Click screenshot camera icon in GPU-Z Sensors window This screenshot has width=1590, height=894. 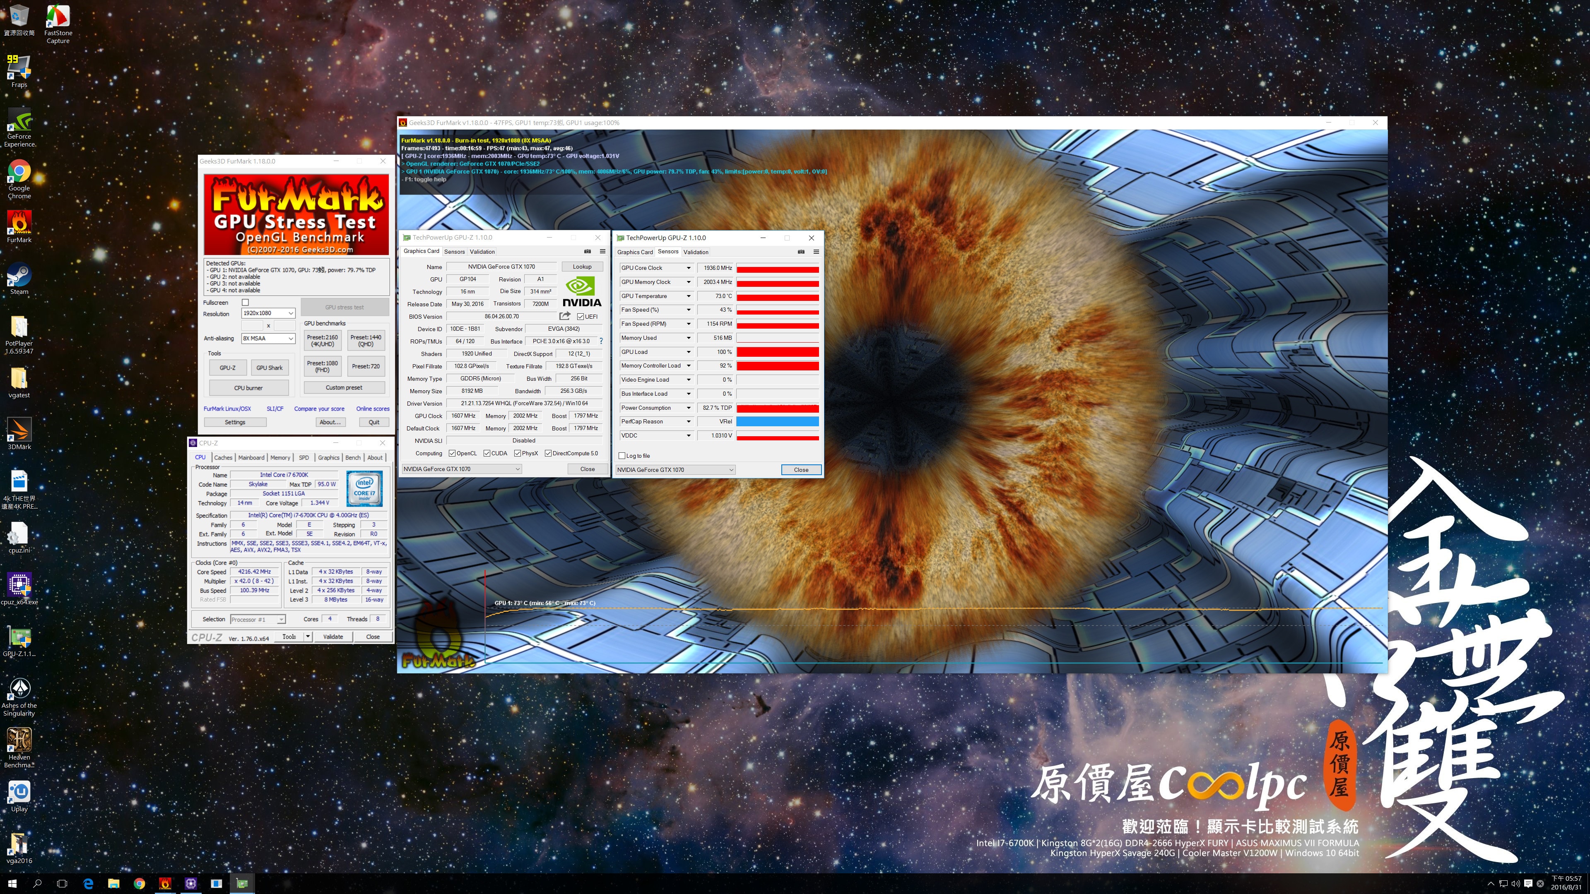801,252
